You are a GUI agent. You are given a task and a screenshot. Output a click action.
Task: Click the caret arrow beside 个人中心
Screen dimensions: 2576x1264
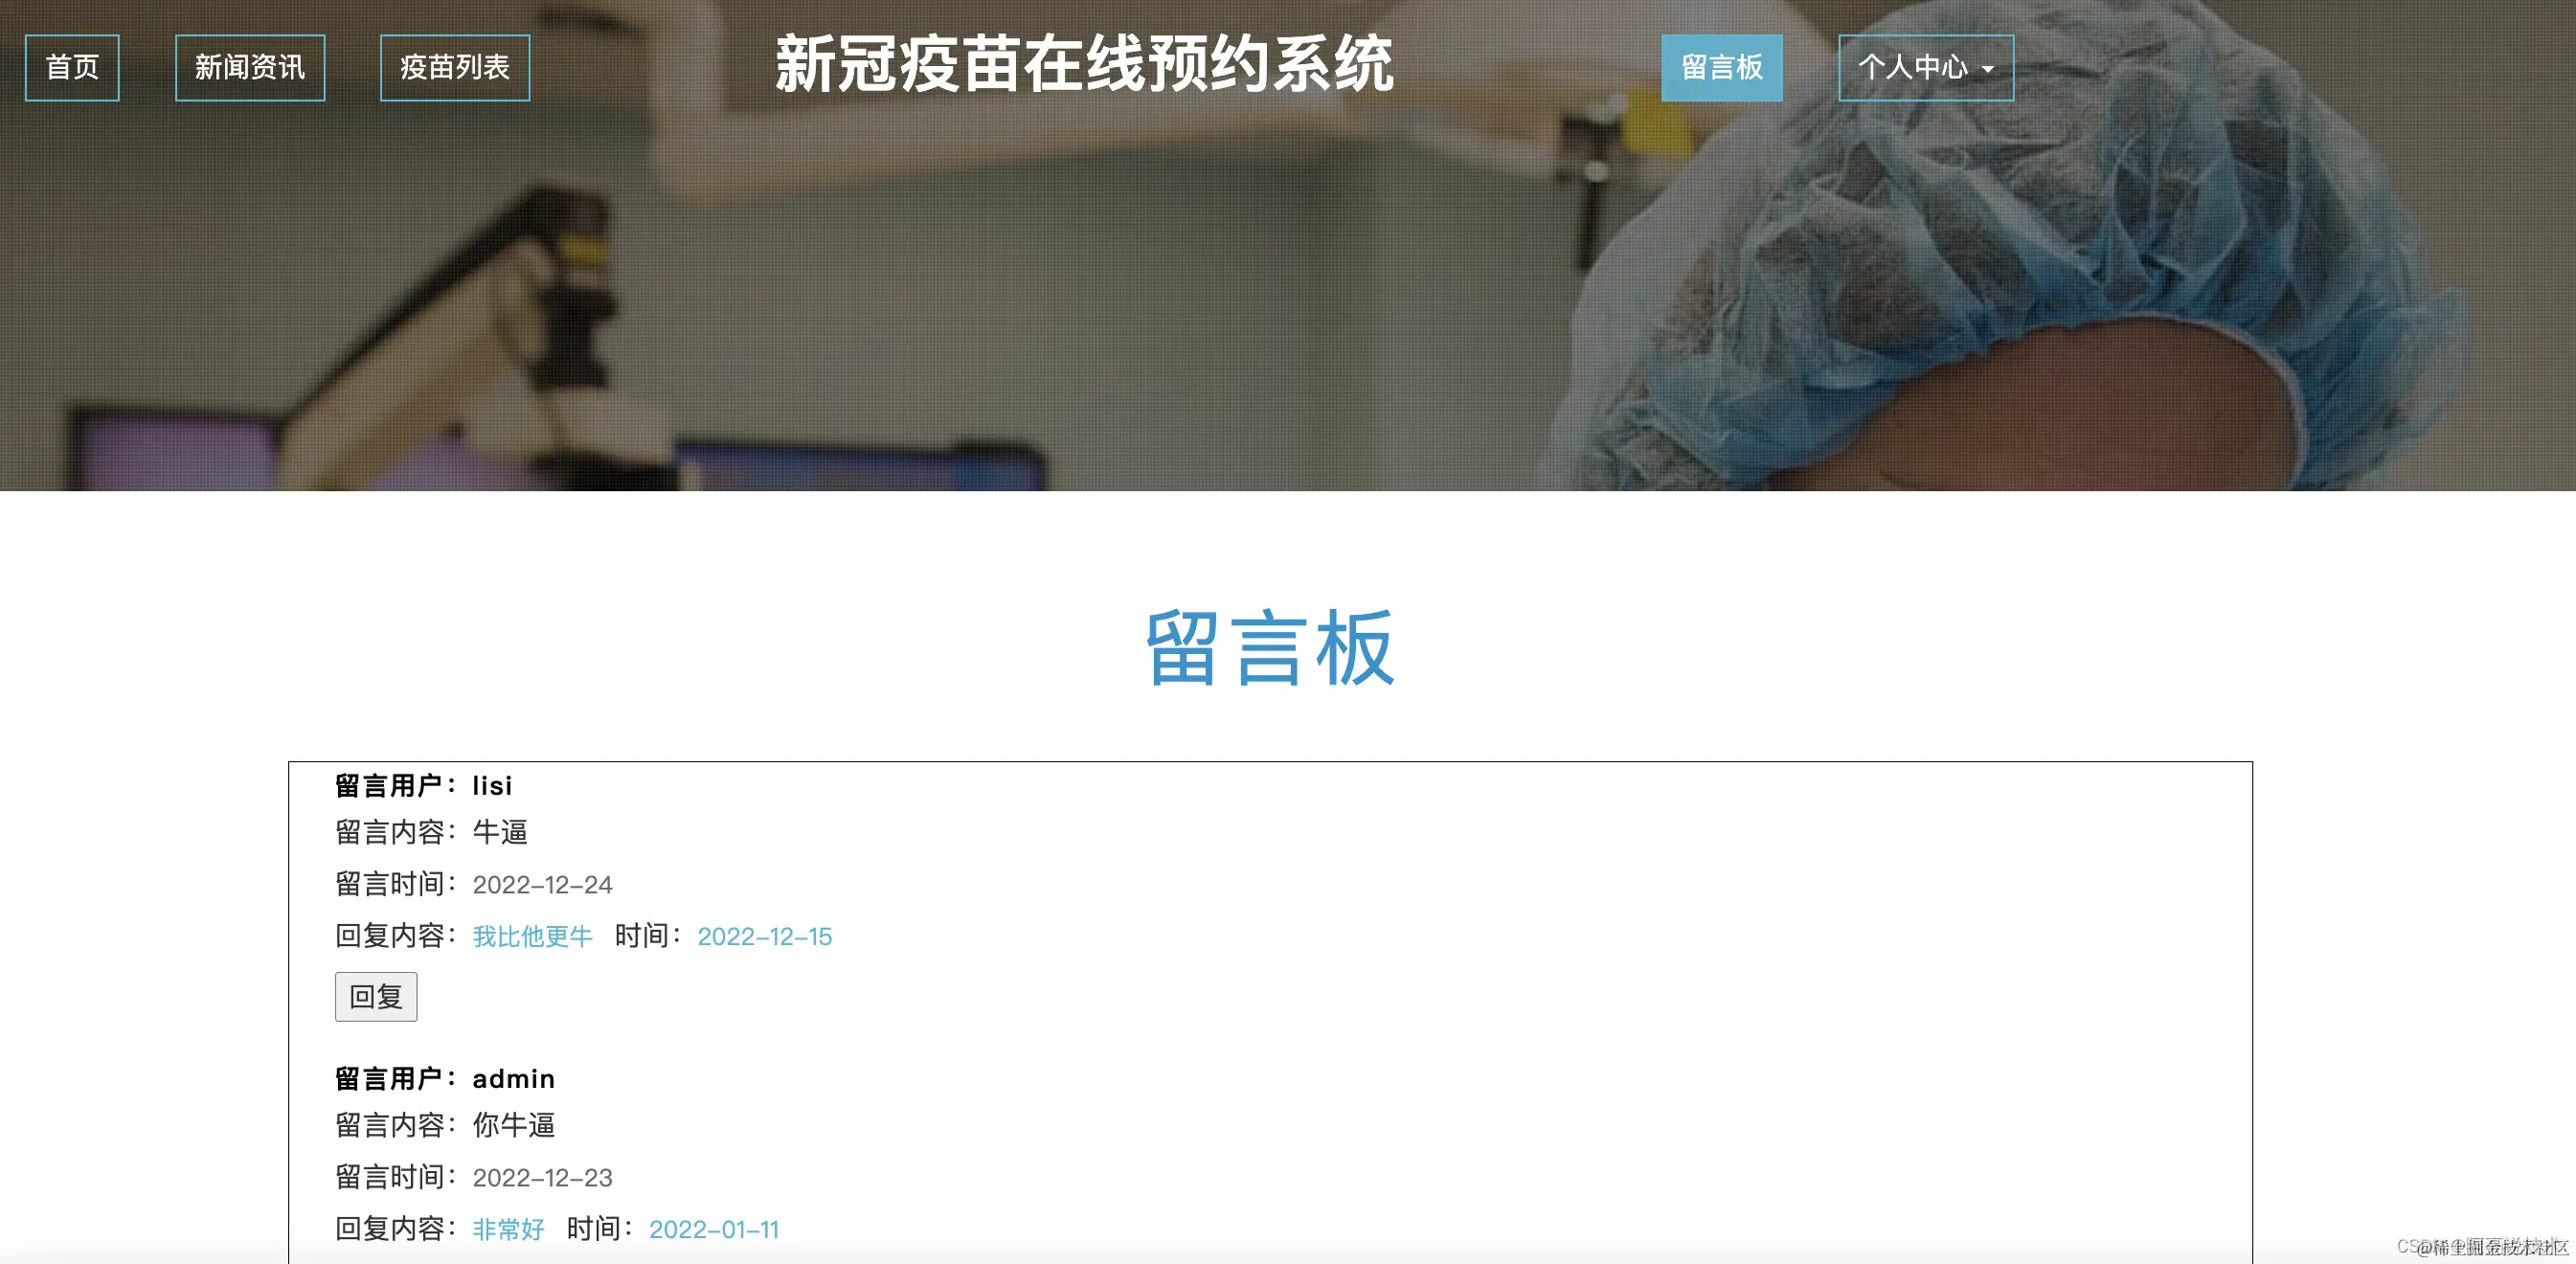[x=1988, y=70]
